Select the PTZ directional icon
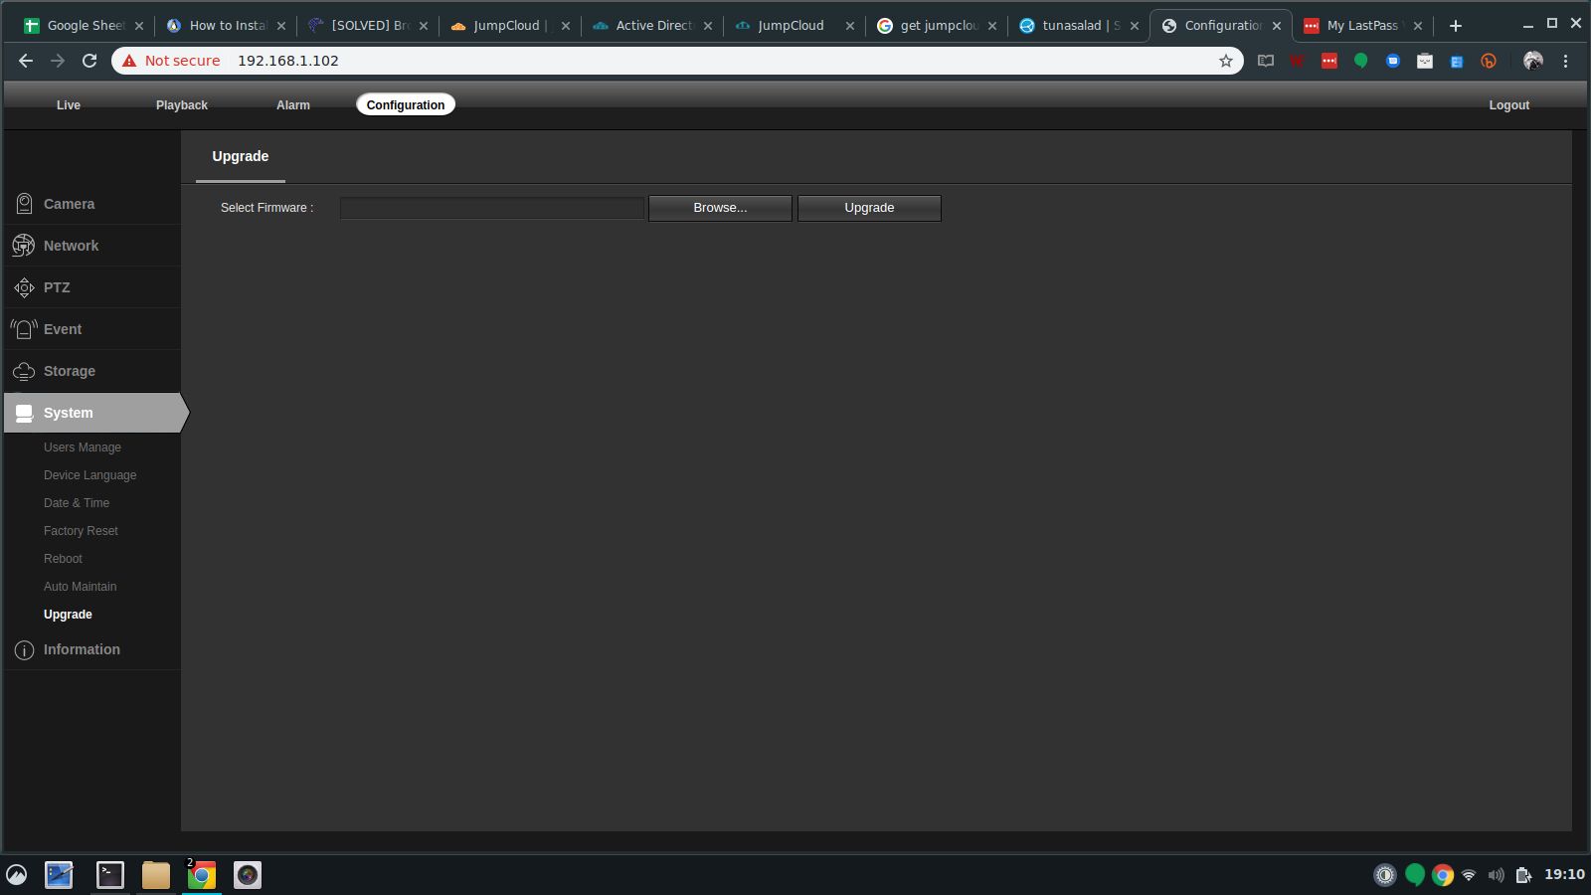This screenshot has width=1591, height=895. pyautogui.click(x=24, y=287)
